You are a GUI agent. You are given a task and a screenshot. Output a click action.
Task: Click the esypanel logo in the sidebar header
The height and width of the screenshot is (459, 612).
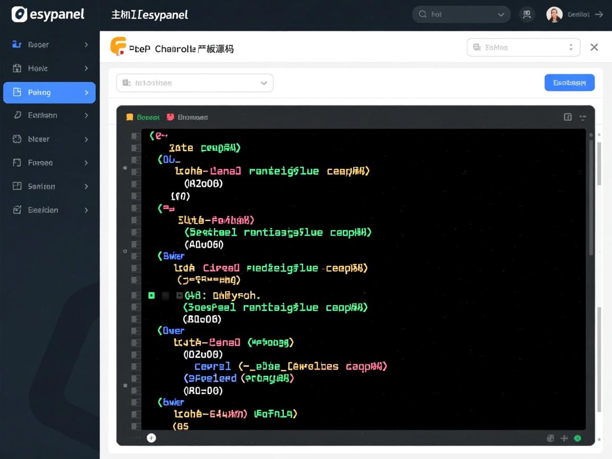click(x=48, y=14)
